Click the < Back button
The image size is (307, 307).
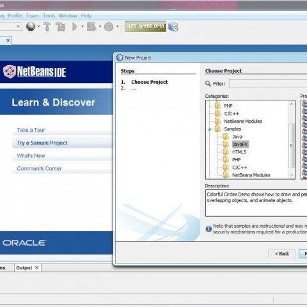[282, 254]
